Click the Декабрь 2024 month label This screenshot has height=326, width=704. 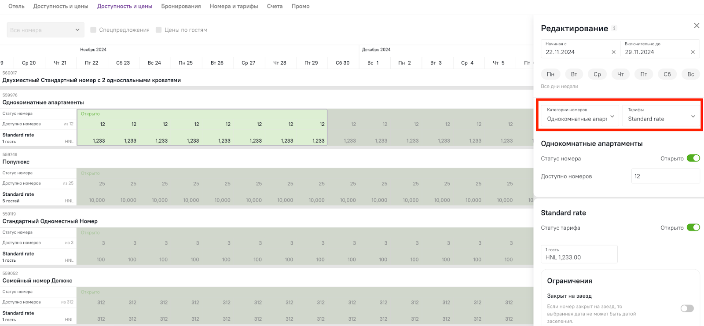(376, 50)
